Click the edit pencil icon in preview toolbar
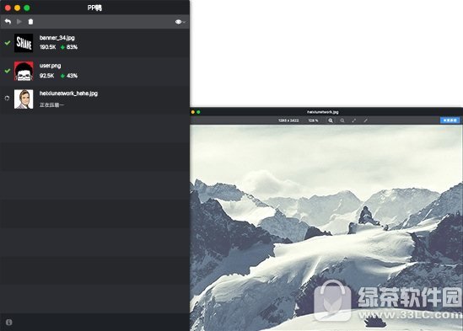This screenshot has height=331, width=463. click(x=365, y=120)
